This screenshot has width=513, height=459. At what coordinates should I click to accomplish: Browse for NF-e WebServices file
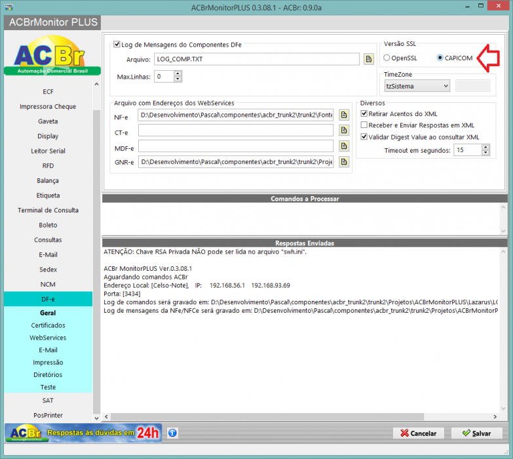click(x=344, y=115)
